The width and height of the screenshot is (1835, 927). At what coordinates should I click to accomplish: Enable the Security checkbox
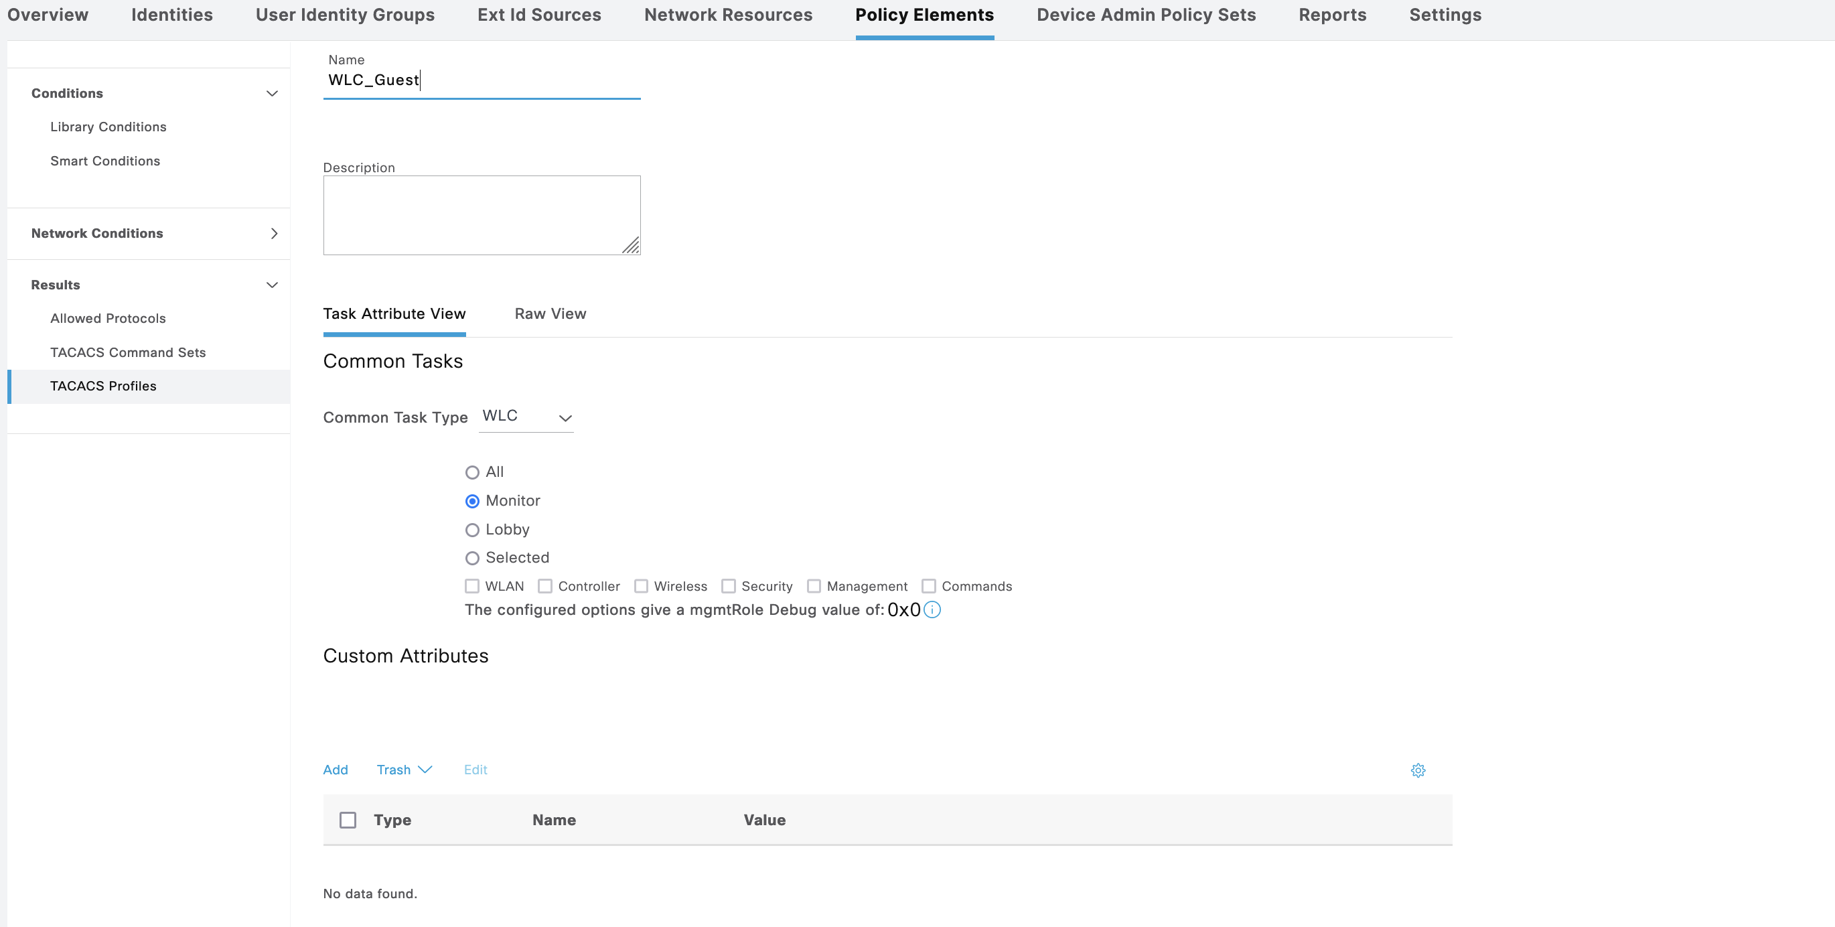coord(728,587)
